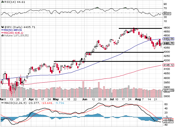The width and height of the screenshot is (176, 127).
Task: Click the 4459.56 MA(50) price tag
Action: pos(168,39)
